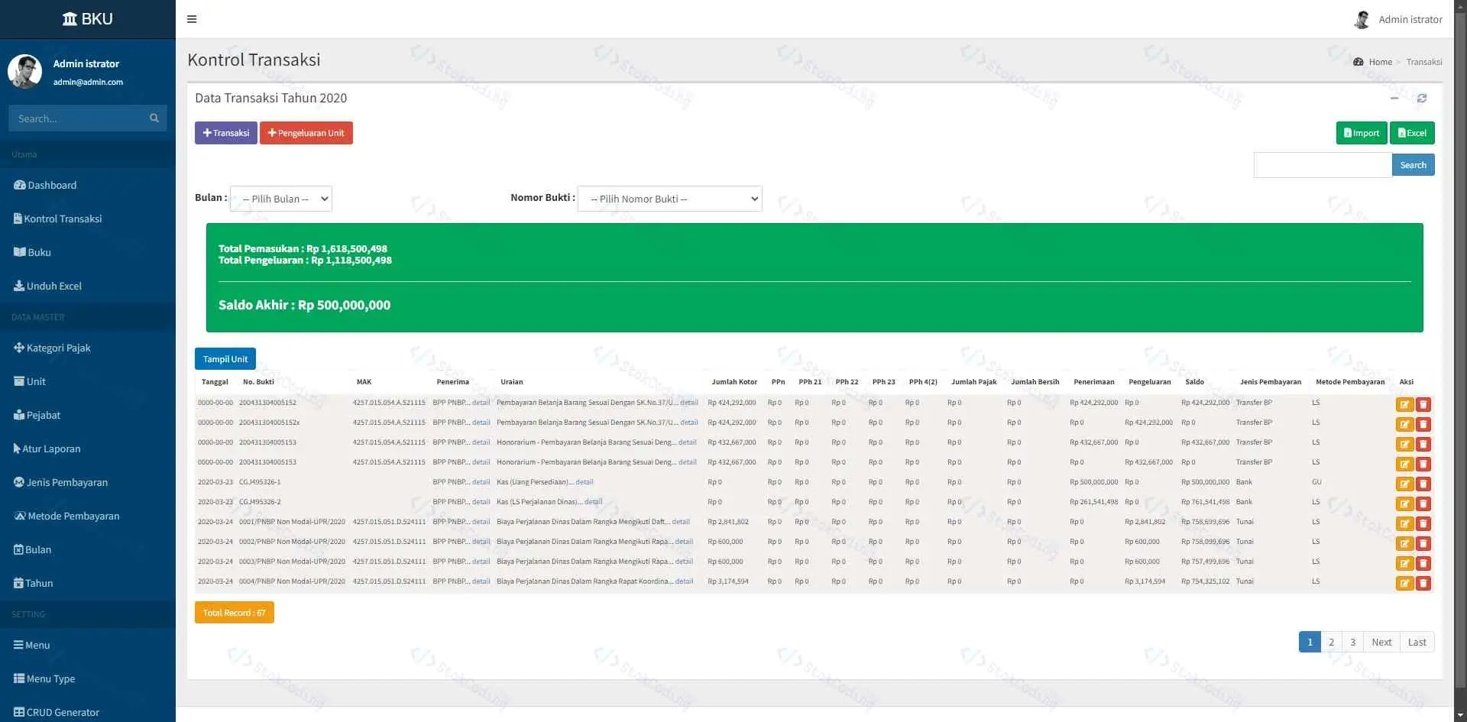
Task: Click the sidebar search magnifier icon
Action: [x=154, y=118]
